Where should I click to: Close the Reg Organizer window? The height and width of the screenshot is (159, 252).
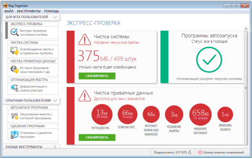(245, 6)
